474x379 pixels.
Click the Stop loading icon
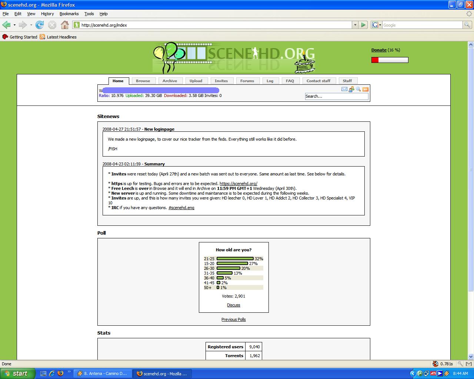pyautogui.click(x=52, y=25)
